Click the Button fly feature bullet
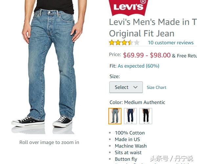Viewport: 197px width, 164px height. click(126, 159)
